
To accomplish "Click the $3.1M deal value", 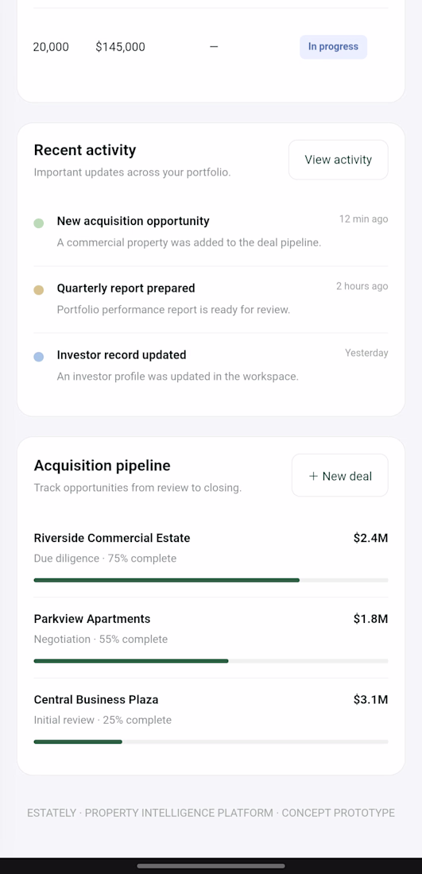I will [370, 699].
